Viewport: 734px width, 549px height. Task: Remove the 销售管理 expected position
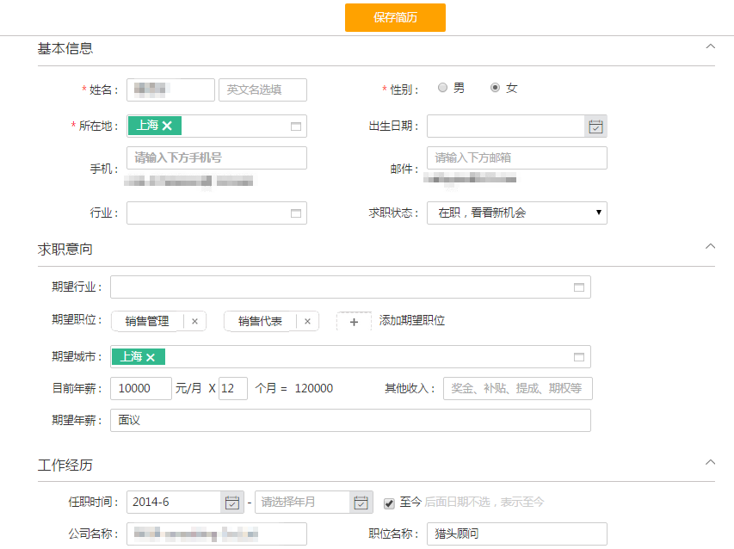[x=194, y=321]
